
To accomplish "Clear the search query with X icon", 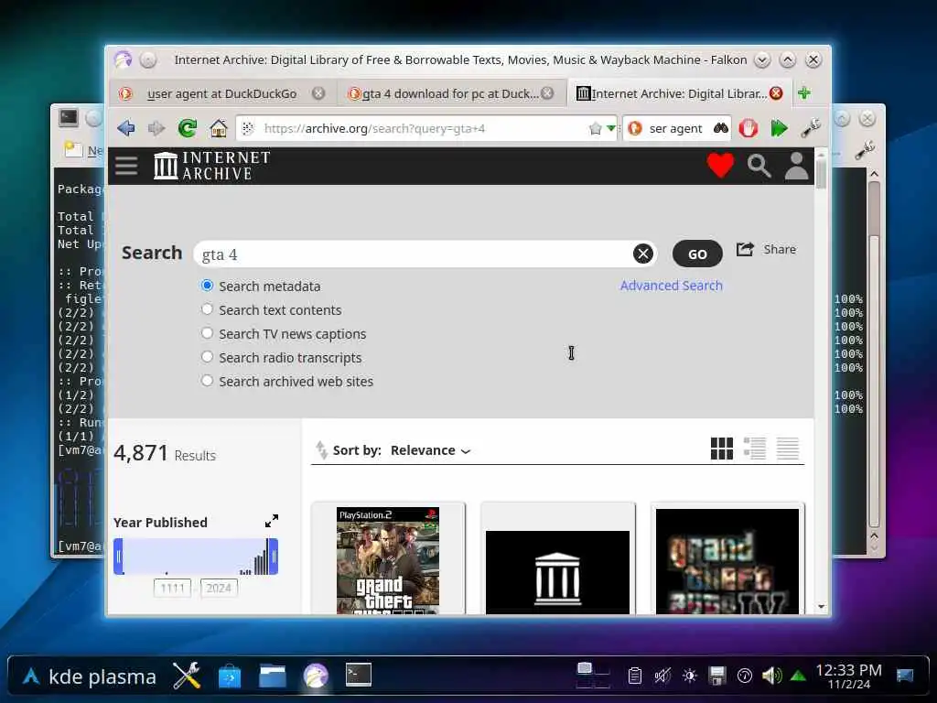I will click(643, 254).
